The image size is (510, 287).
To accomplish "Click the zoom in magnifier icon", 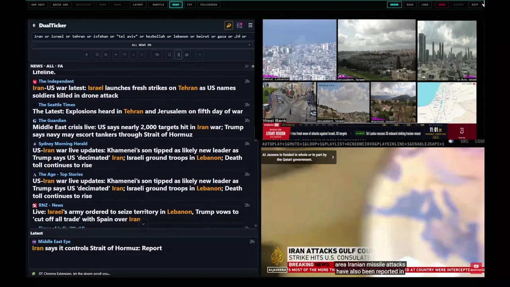I will (106, 55).
